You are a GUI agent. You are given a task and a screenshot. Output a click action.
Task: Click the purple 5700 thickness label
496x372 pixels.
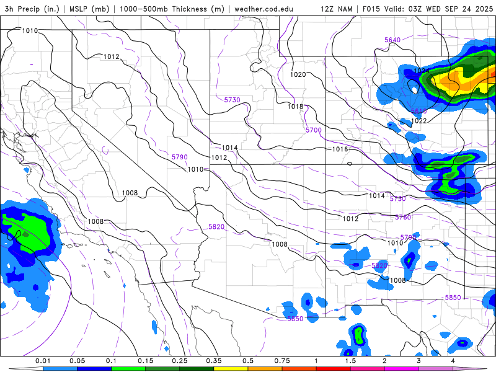[x=314, y=130]
